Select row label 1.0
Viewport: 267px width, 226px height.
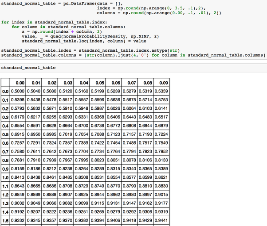5,178
